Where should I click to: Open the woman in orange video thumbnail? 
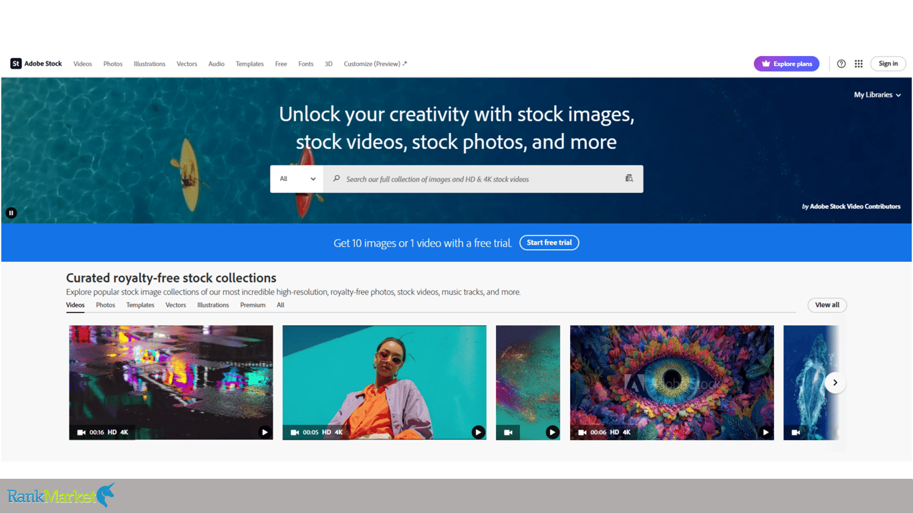coord(384,383)
